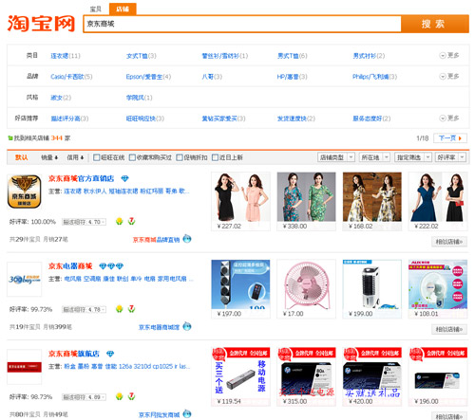Image resolution: width=475 pixels, height=420 pixels.
Task: Open the 京东商城 store logo icon
Action: [25, 192]
